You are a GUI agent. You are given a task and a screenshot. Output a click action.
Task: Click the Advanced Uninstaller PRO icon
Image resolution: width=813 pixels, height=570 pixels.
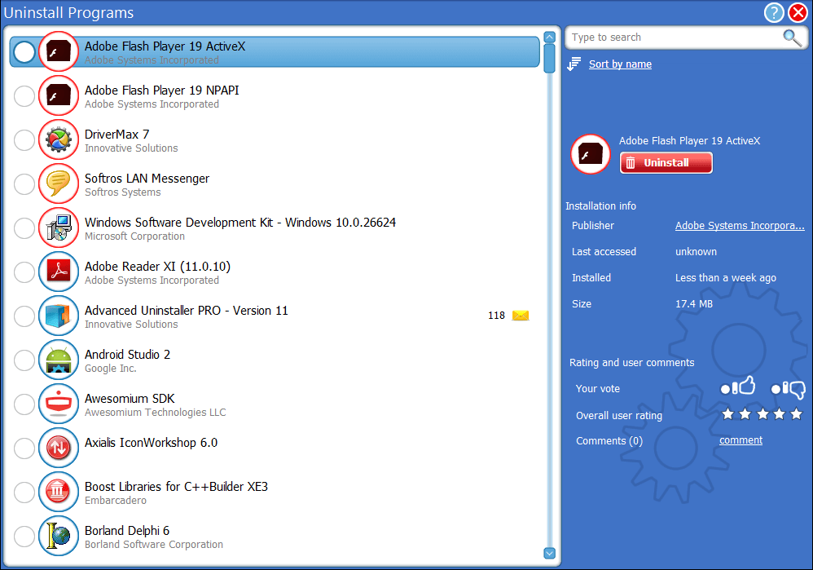pos(59,316)
